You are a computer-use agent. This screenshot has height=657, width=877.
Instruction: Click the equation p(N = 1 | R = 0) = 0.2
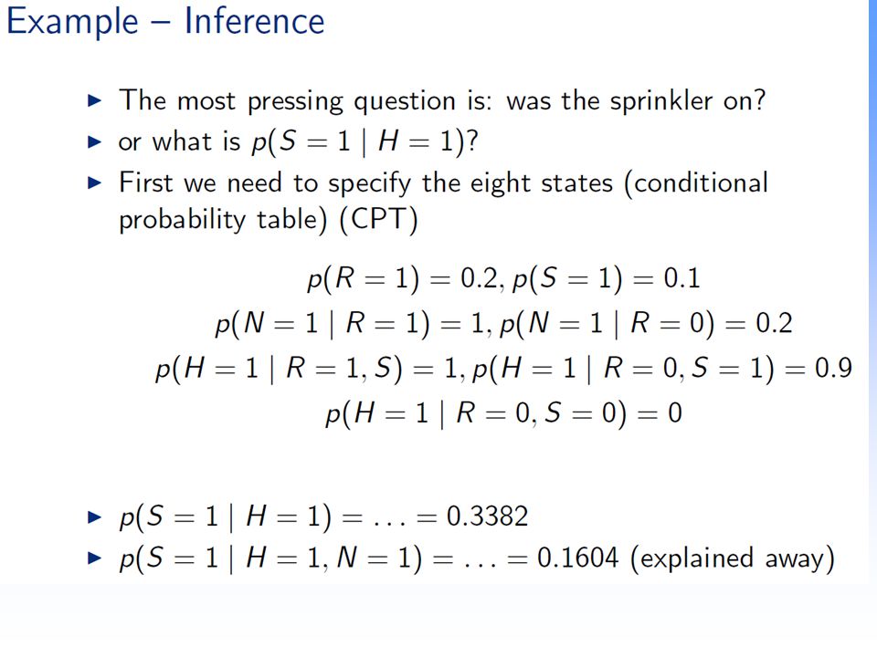646,323
